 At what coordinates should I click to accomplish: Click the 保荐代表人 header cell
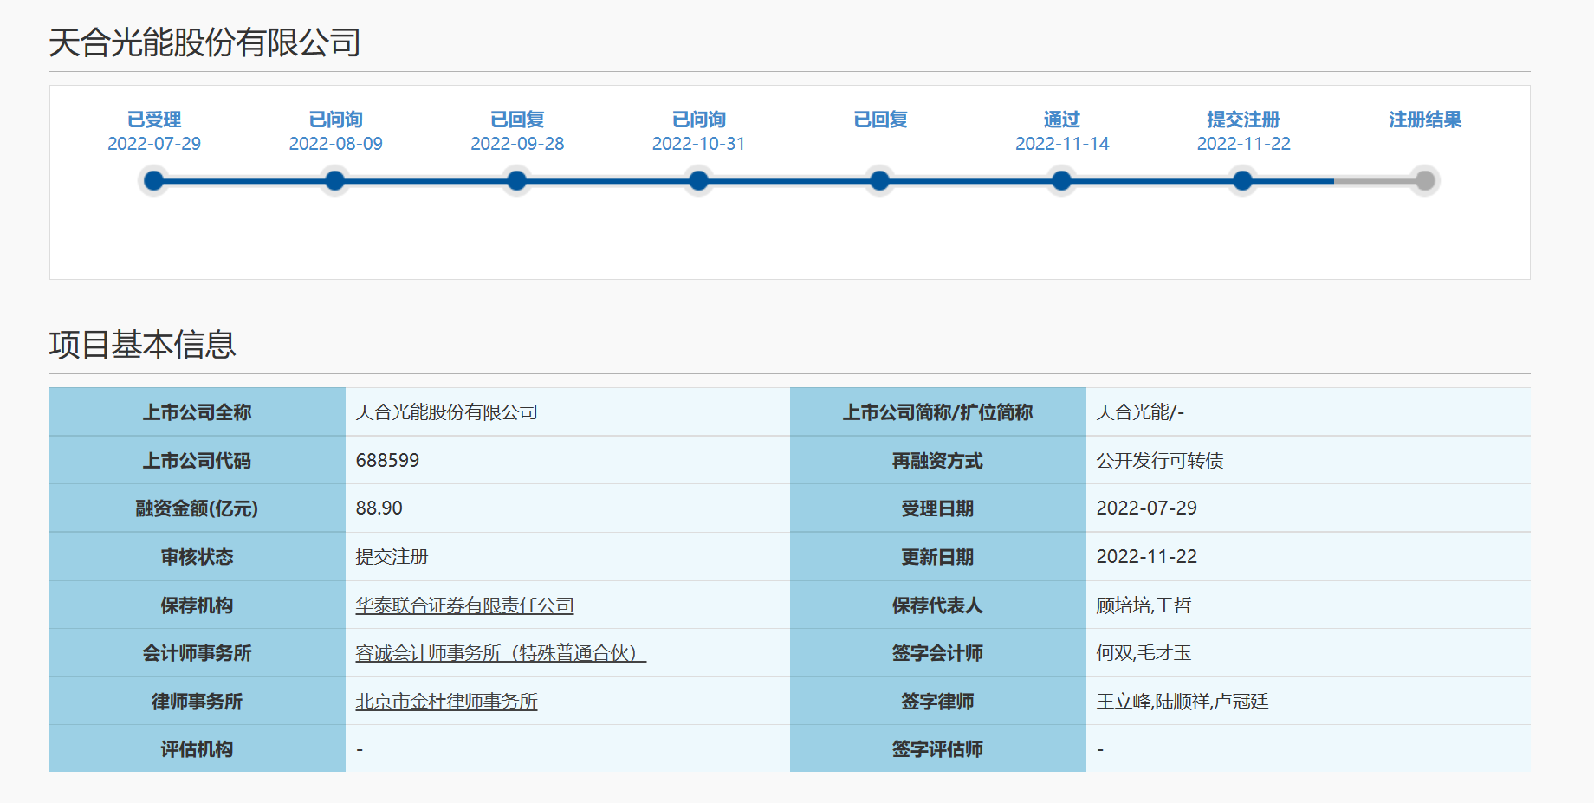938,605
